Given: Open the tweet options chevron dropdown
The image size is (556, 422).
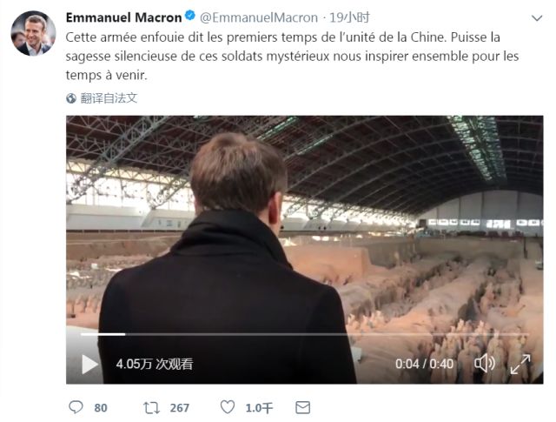Looking at the screenshot, I should [537, 18].
